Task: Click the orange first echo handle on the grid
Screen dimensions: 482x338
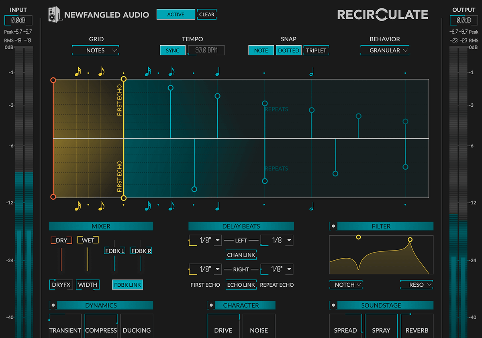Action: [x=53, y=80]
